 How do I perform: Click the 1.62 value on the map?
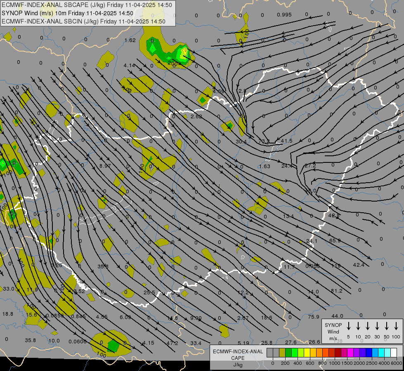pyautogui.click(x=130, y=40)
